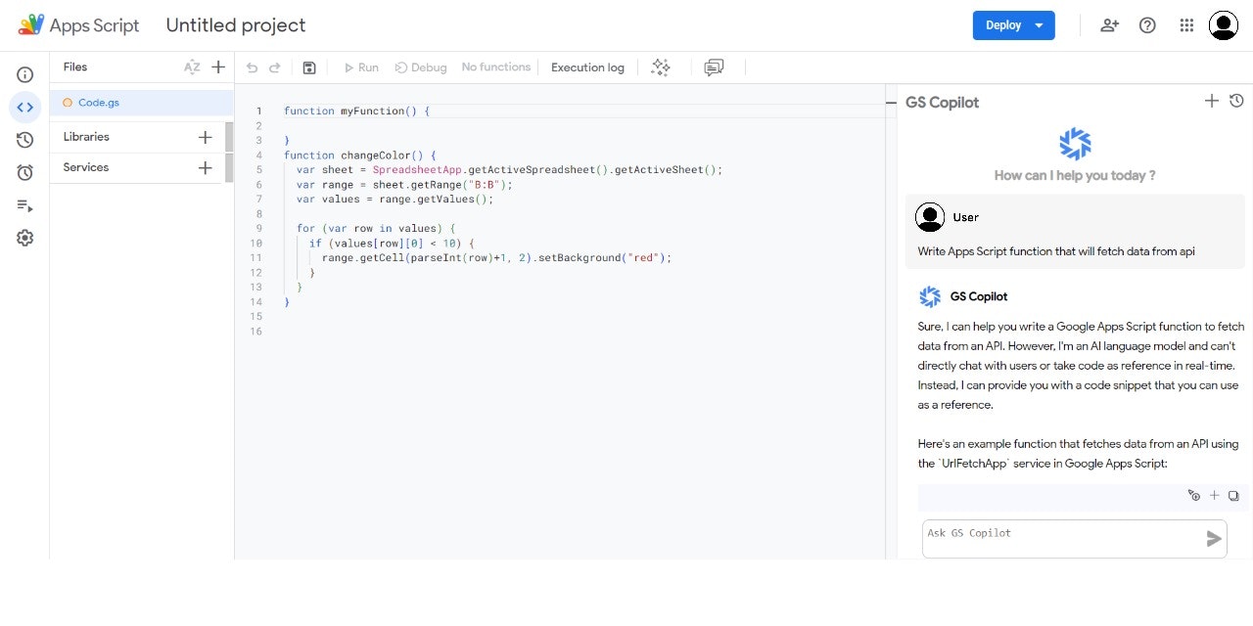Rename the Untitled project title
Viewport: 1253px width, 626px height.
tap(236, 25)
